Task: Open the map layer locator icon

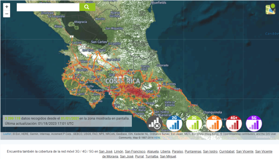Action: [270, 9]
